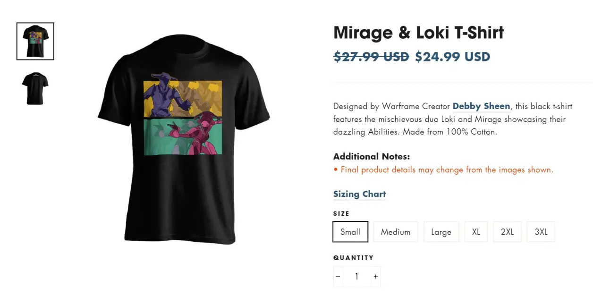Click the Mirage & Loki T-Shirt title
Screen dimensions: 593x296
point(419,33)
